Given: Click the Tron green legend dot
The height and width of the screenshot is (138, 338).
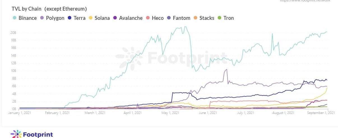Looking at the screenshot, I should (x=219, y=18).
